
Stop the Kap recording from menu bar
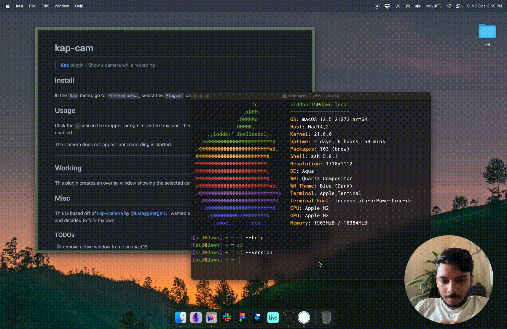pyautogui.click(x=377, y=6)
